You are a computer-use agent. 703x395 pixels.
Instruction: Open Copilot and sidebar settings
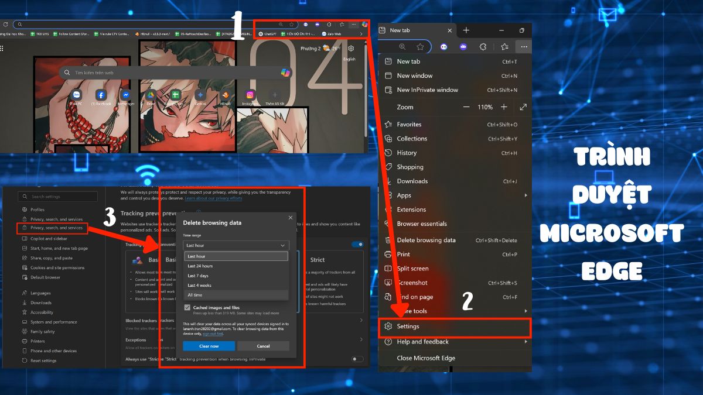[x=49, y=239]
